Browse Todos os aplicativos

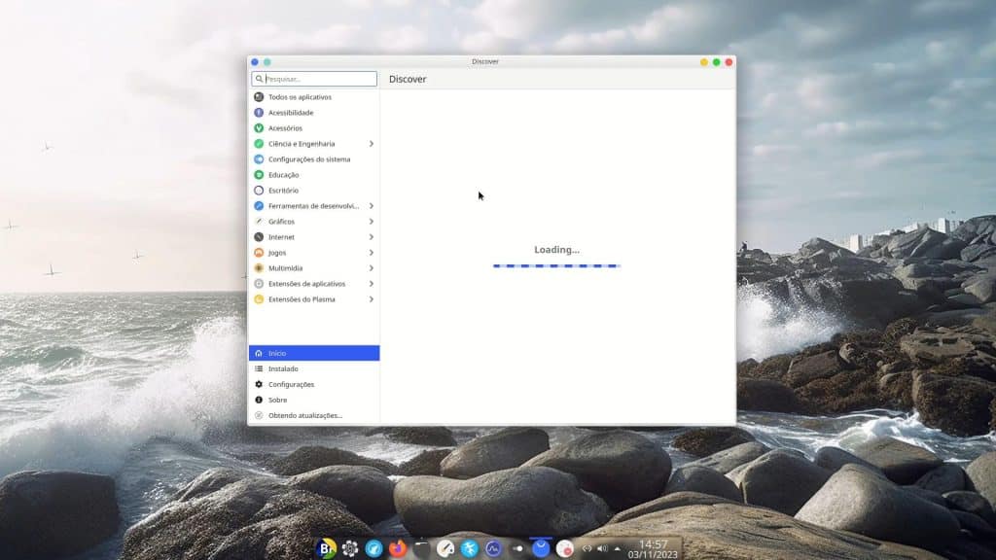[x=300, y=96]
